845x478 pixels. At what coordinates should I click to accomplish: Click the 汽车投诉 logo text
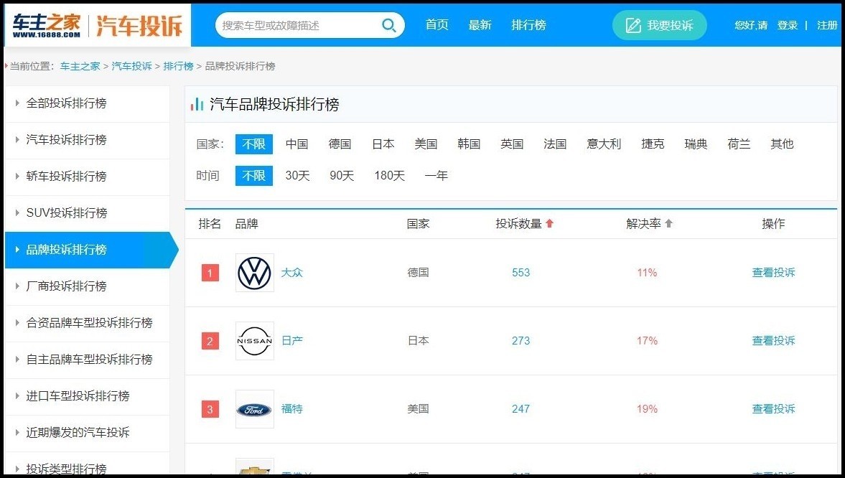139,25
